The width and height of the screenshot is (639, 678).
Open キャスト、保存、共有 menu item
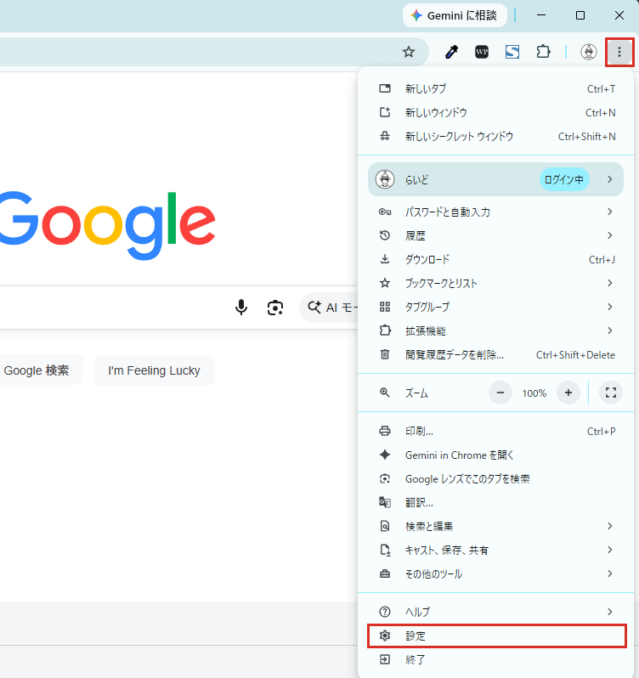tap(496, 550)
